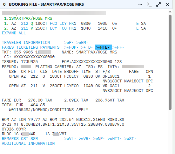
Task: Open the ADDITIONAL INFORMATION section
Action: tap(28, 143)
